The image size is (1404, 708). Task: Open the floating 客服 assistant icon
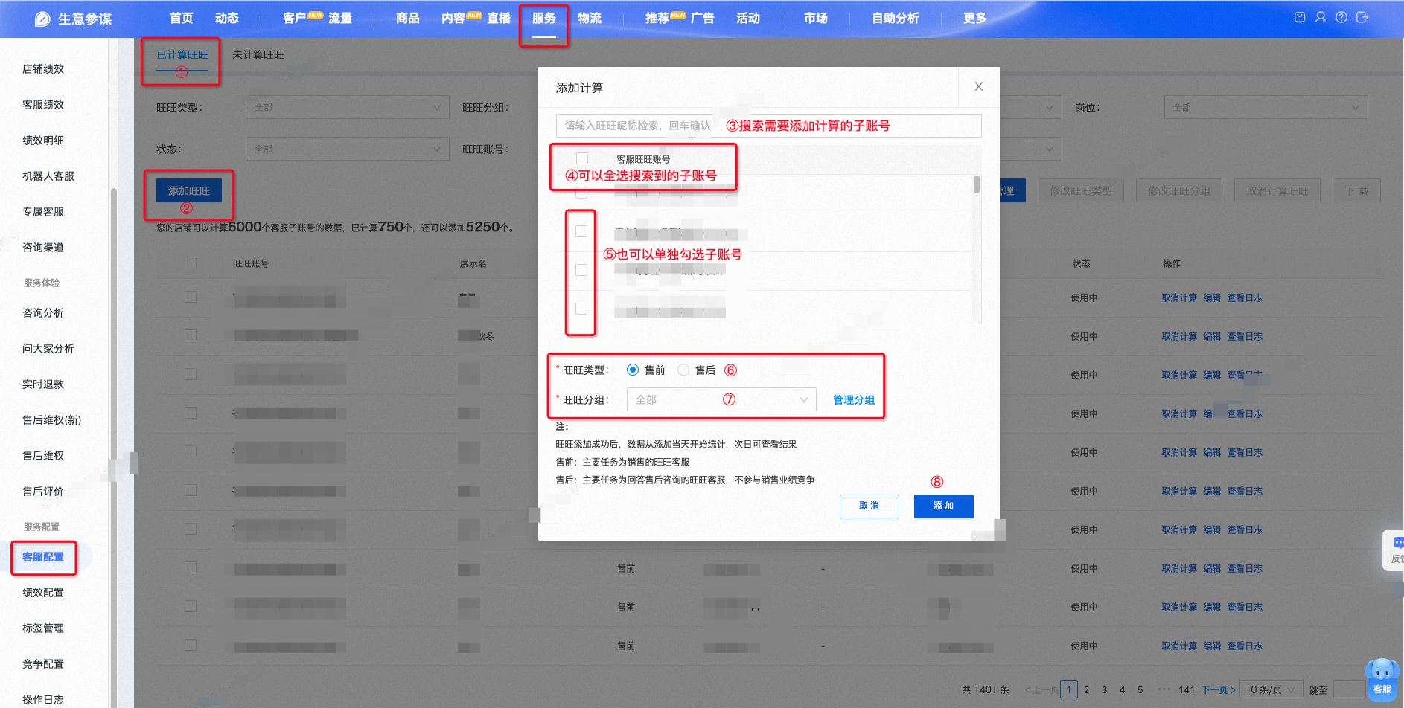(x=1382, y=678)
